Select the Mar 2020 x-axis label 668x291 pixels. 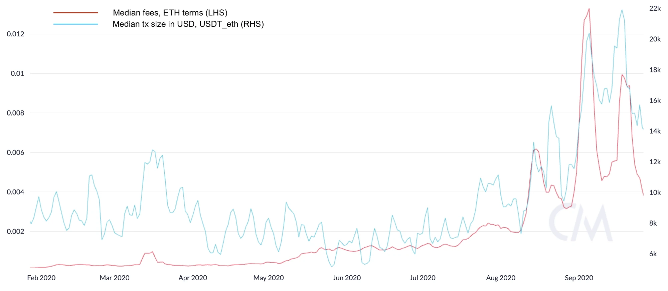114,278
